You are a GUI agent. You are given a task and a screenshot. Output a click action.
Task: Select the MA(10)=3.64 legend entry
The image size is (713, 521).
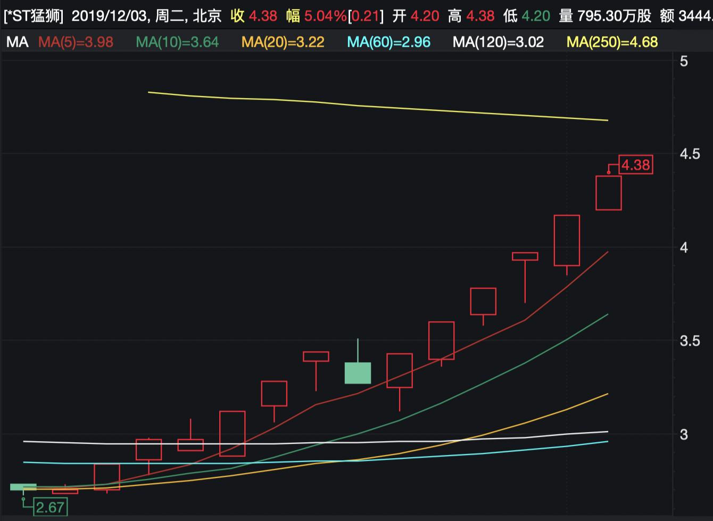pos(177,42)
